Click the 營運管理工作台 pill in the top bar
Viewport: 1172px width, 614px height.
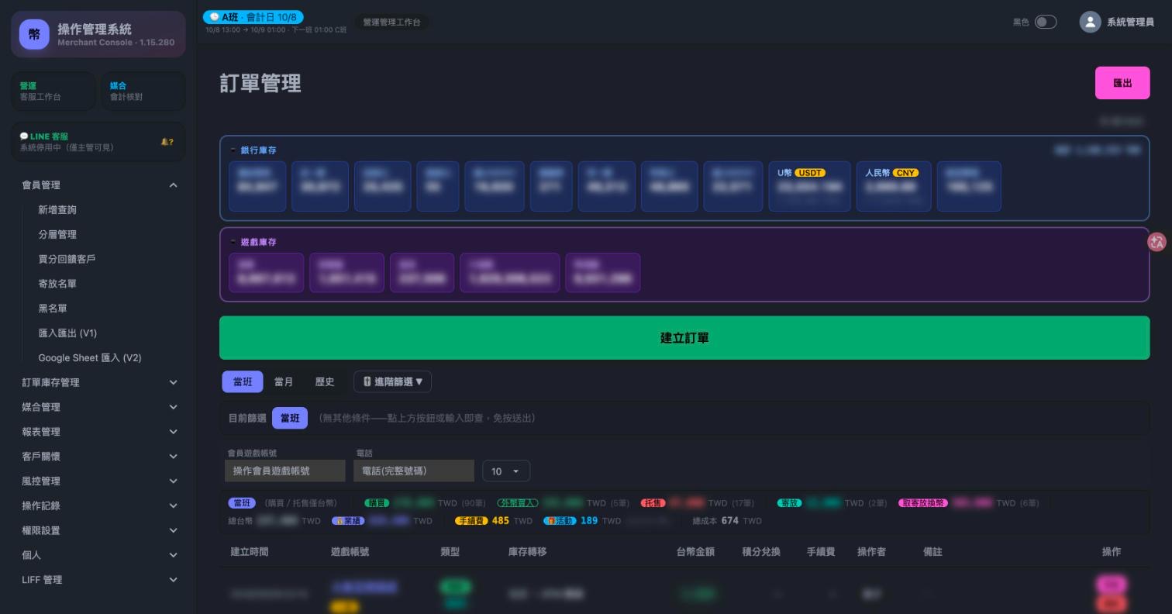click(x=391, y=22)
